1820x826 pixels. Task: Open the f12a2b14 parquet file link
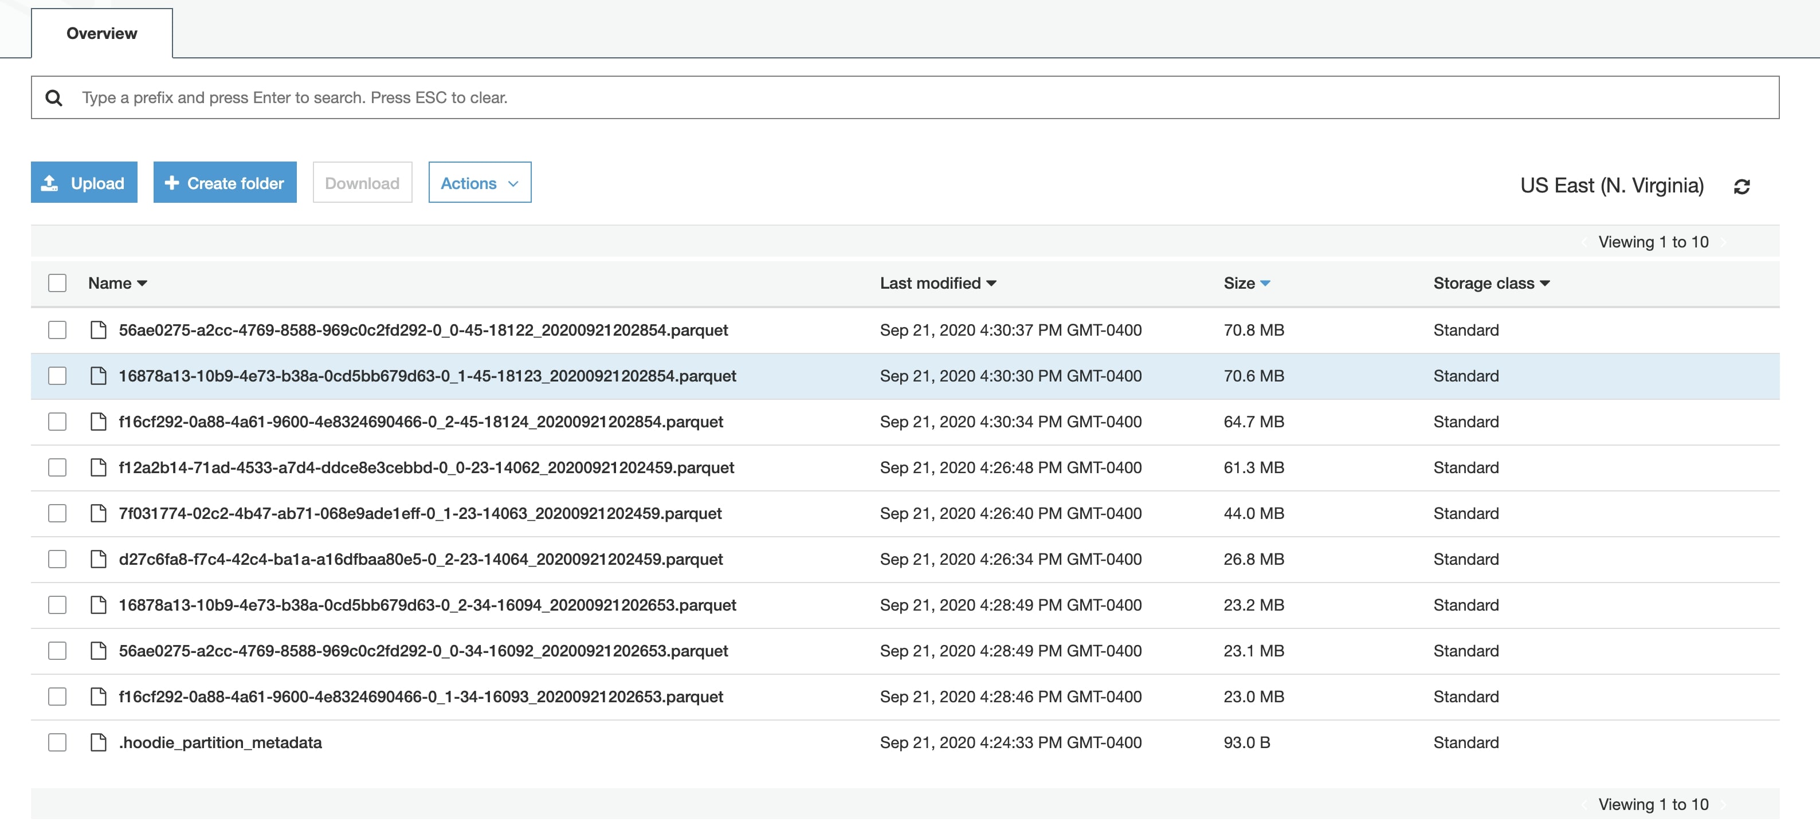(426, 467)
